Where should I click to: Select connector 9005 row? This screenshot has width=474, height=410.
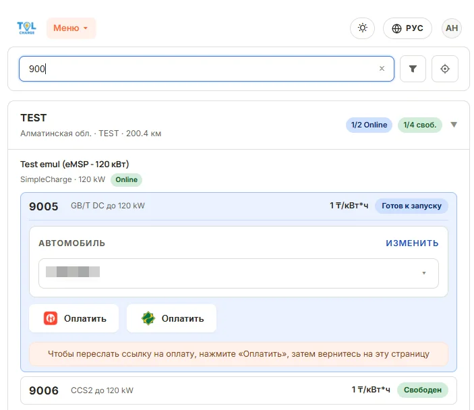[239, 206]
